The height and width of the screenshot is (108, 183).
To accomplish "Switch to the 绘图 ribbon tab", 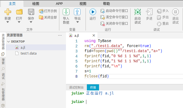I will (x=36, y=4).
